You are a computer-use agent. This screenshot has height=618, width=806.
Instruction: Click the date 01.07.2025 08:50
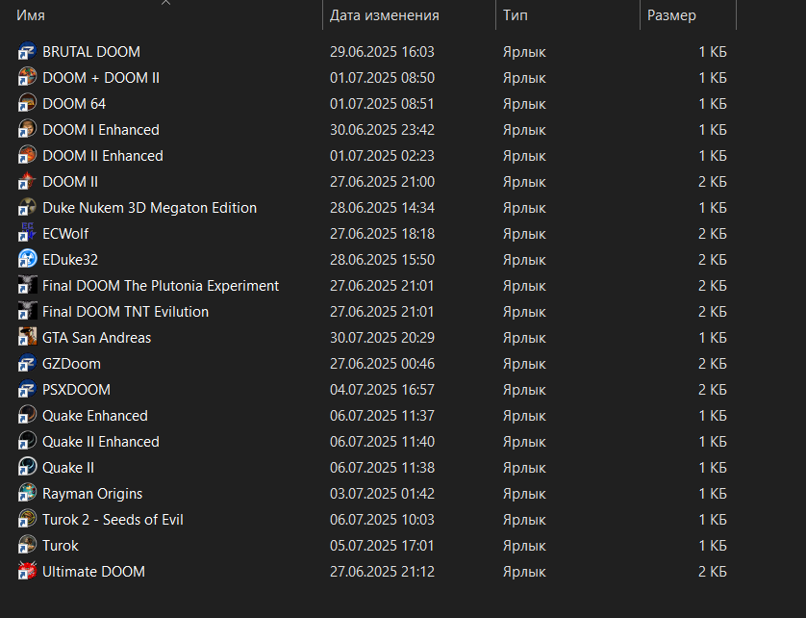click(382, 78)
